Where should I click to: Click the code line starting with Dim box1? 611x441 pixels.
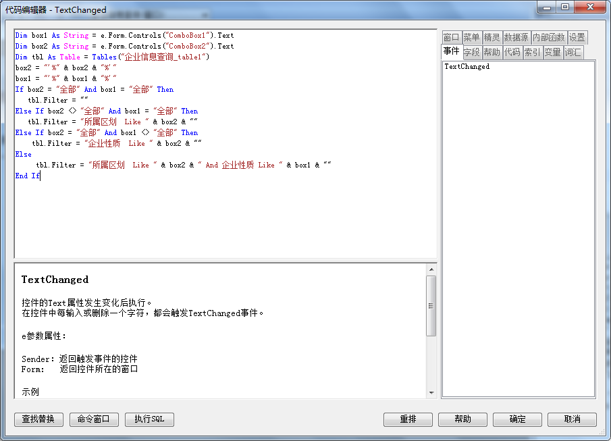click(125, 36)
